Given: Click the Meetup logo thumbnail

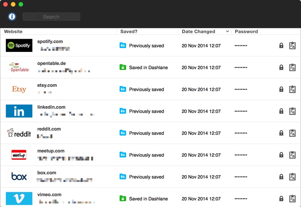Looking at the screenshot, I should (19, 155).
